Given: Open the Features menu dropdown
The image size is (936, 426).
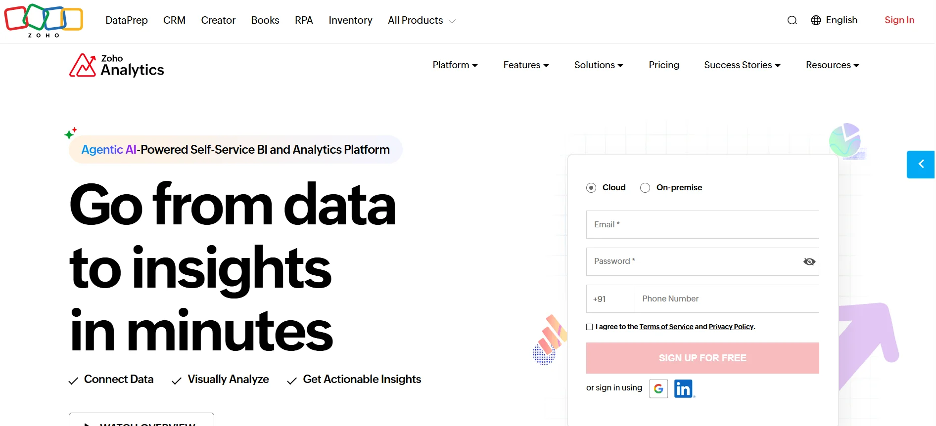Looking at the screenshot, I should pos(526,65).
